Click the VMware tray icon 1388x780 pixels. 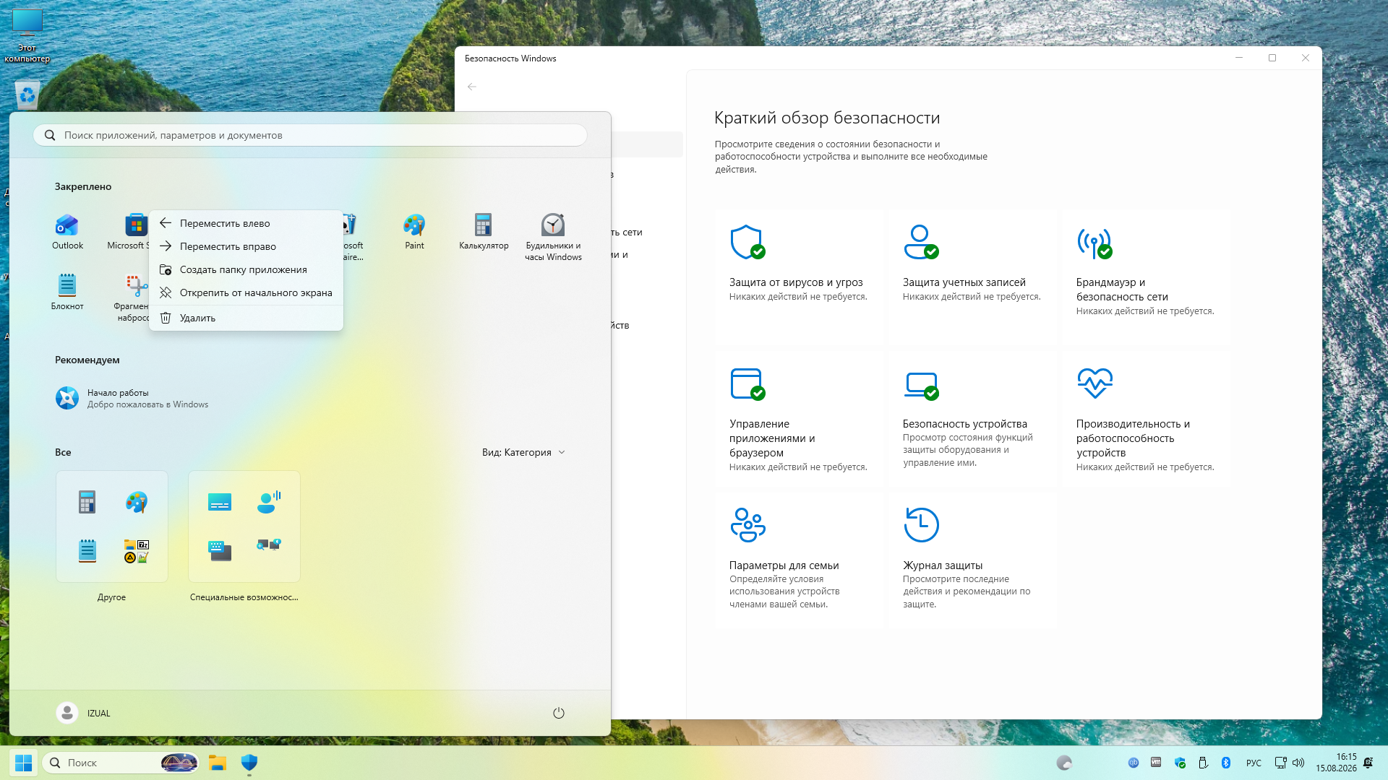coord(1156,763)
